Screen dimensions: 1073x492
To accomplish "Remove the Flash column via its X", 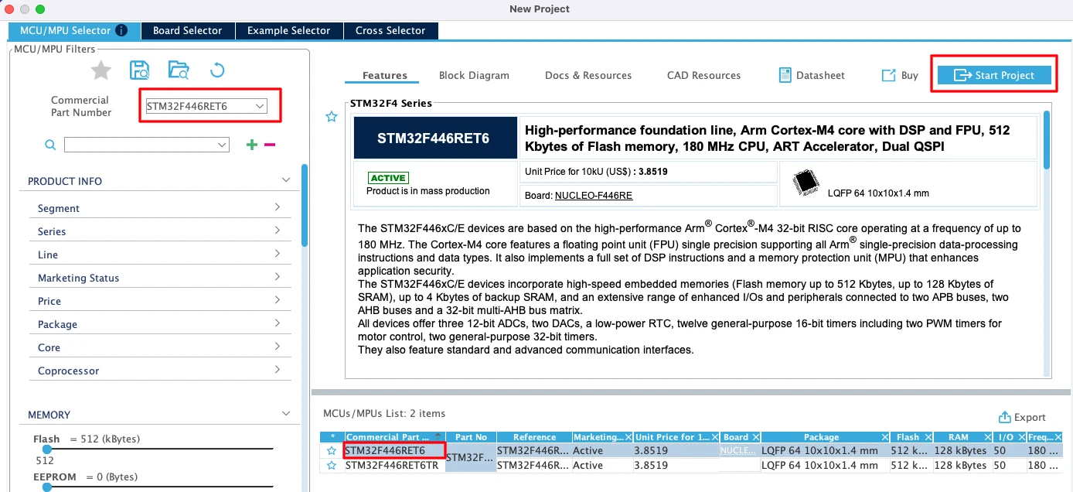I will pyautogui.click(x=928, y=437).
